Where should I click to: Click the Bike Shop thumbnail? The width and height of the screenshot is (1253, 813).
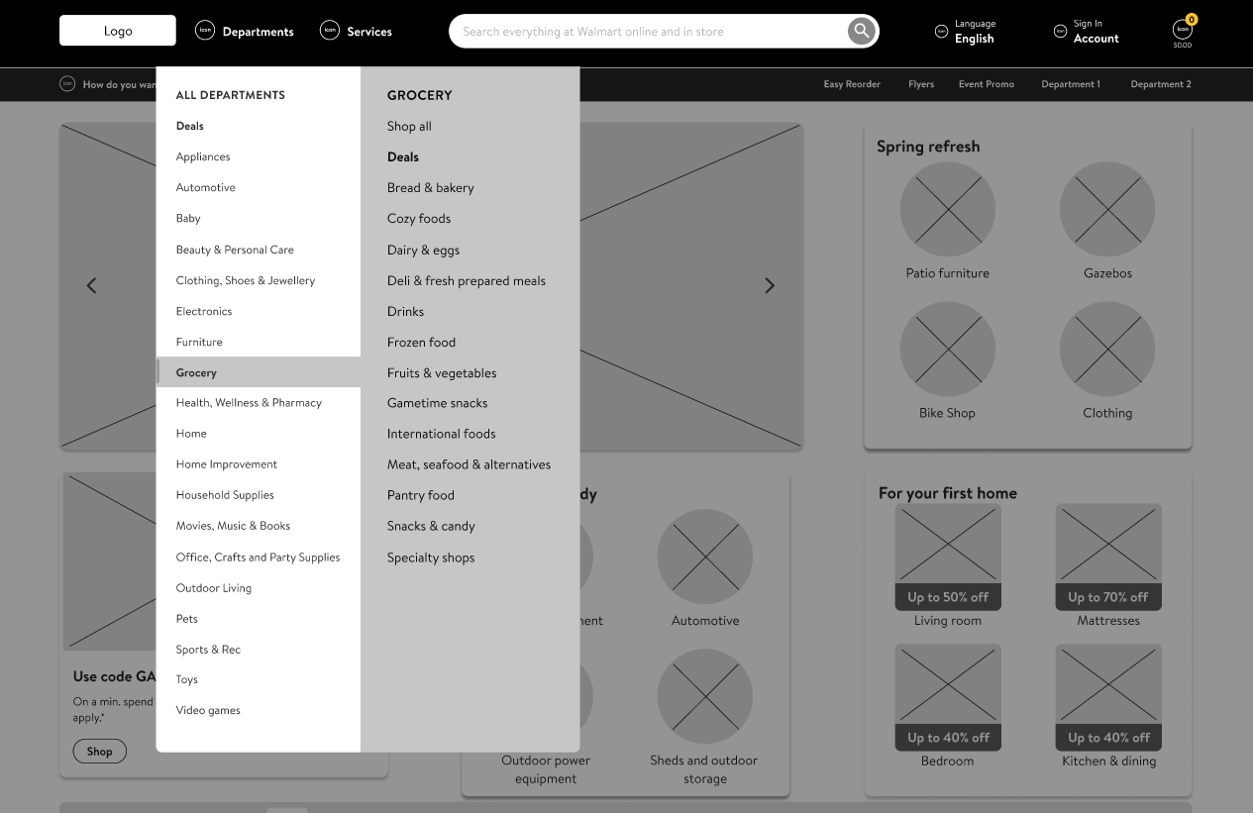(x=948, y=349)
